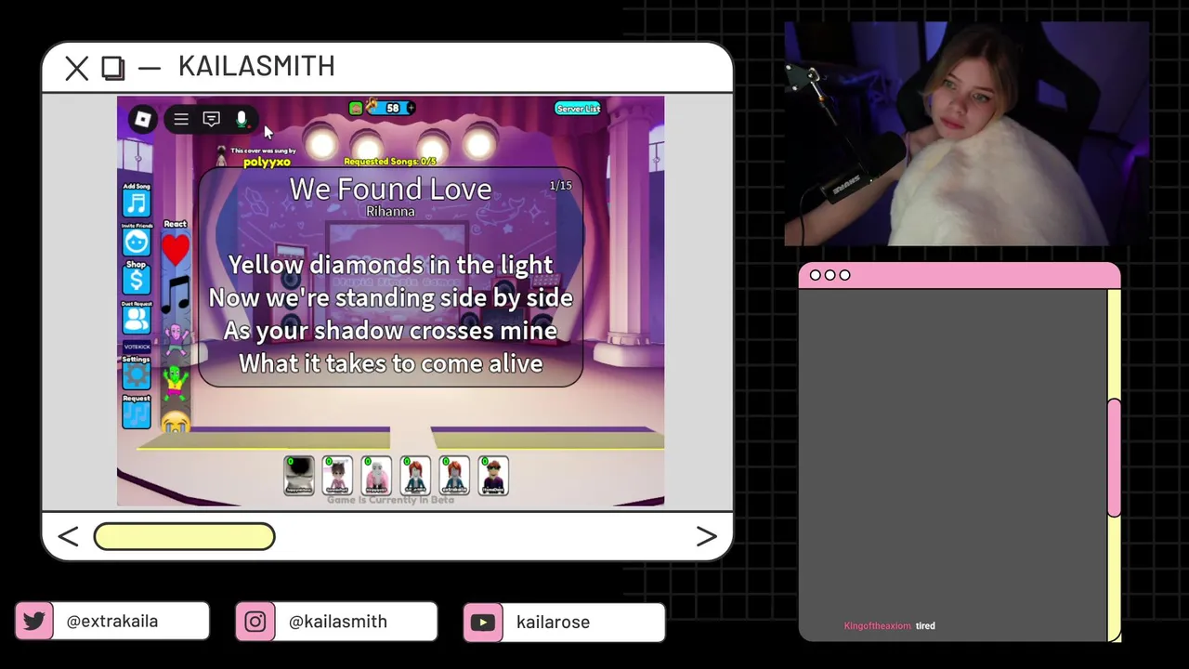Click the pink chat panel scrollbar thumb
The image size is (1189, 669).
tap(1114, 457)
